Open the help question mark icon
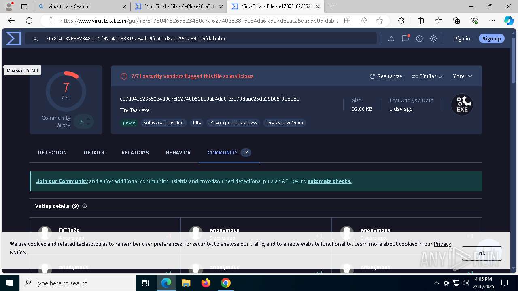 tap(420, 39)
